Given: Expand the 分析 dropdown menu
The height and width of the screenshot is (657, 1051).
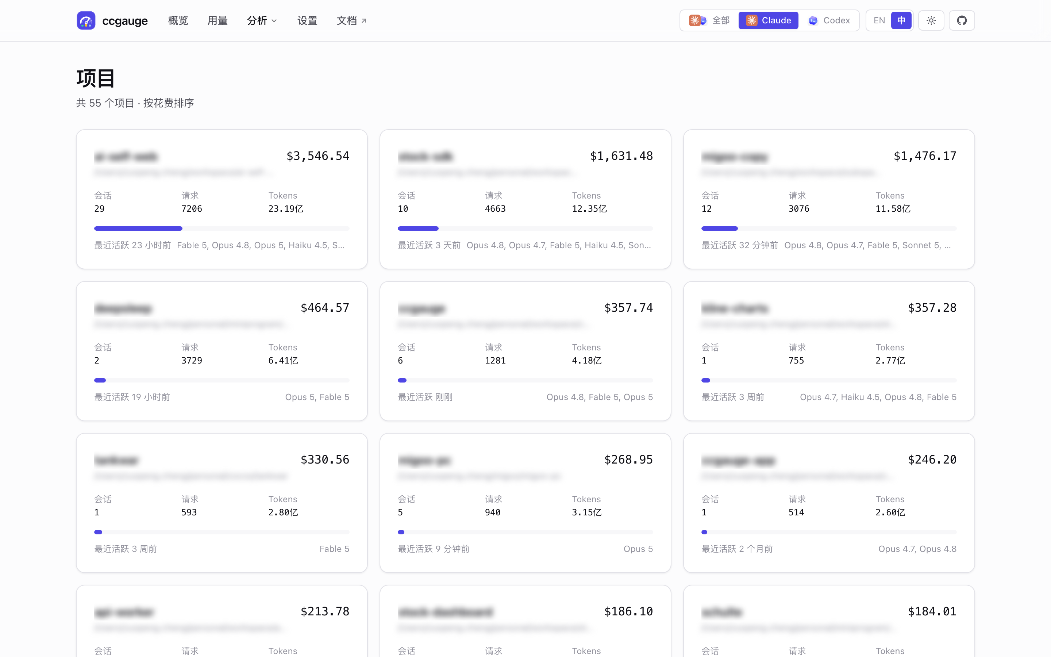Looking at the screenshot, I should pyautogui.click(x=262, y=21).
